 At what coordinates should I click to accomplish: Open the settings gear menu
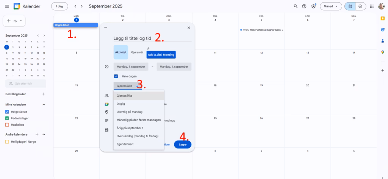313,6
